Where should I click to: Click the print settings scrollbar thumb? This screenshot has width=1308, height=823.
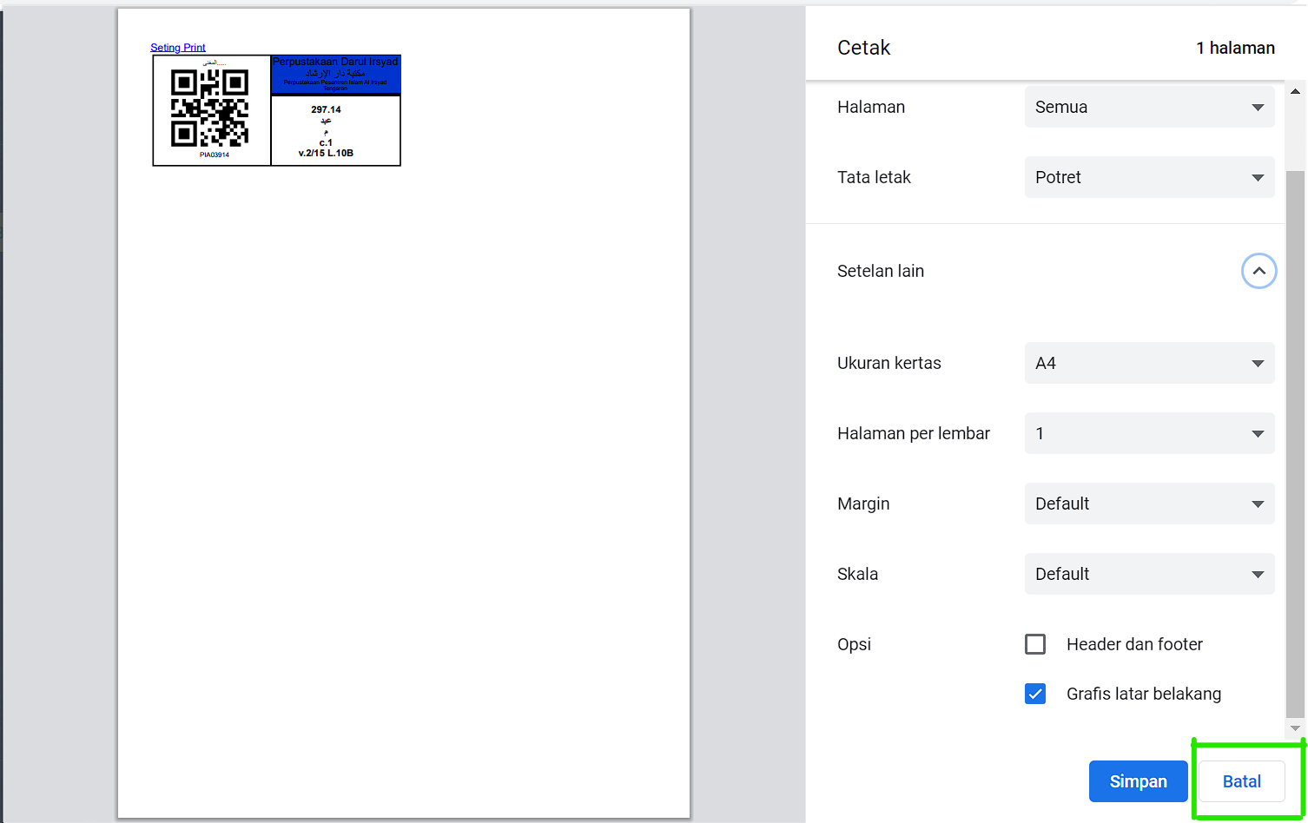[1295, 443]
